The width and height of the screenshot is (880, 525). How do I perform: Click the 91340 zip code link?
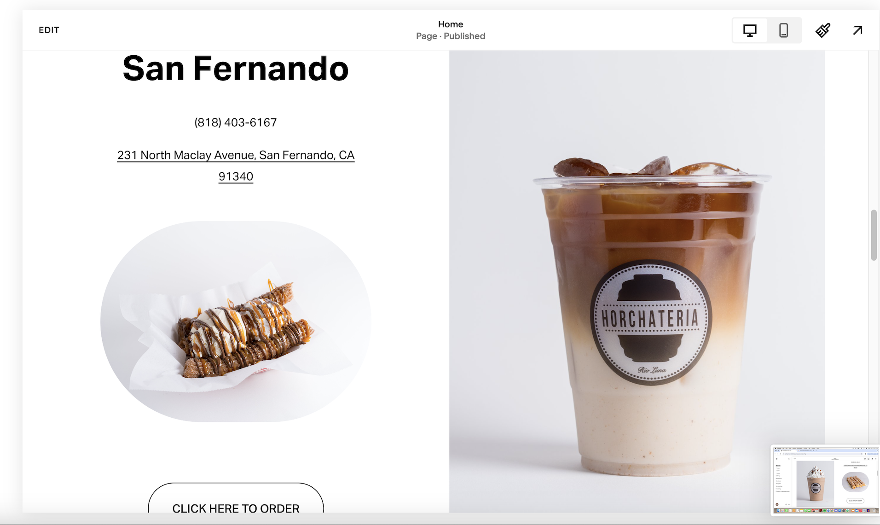pyautogui.click(x=236, y=176)
